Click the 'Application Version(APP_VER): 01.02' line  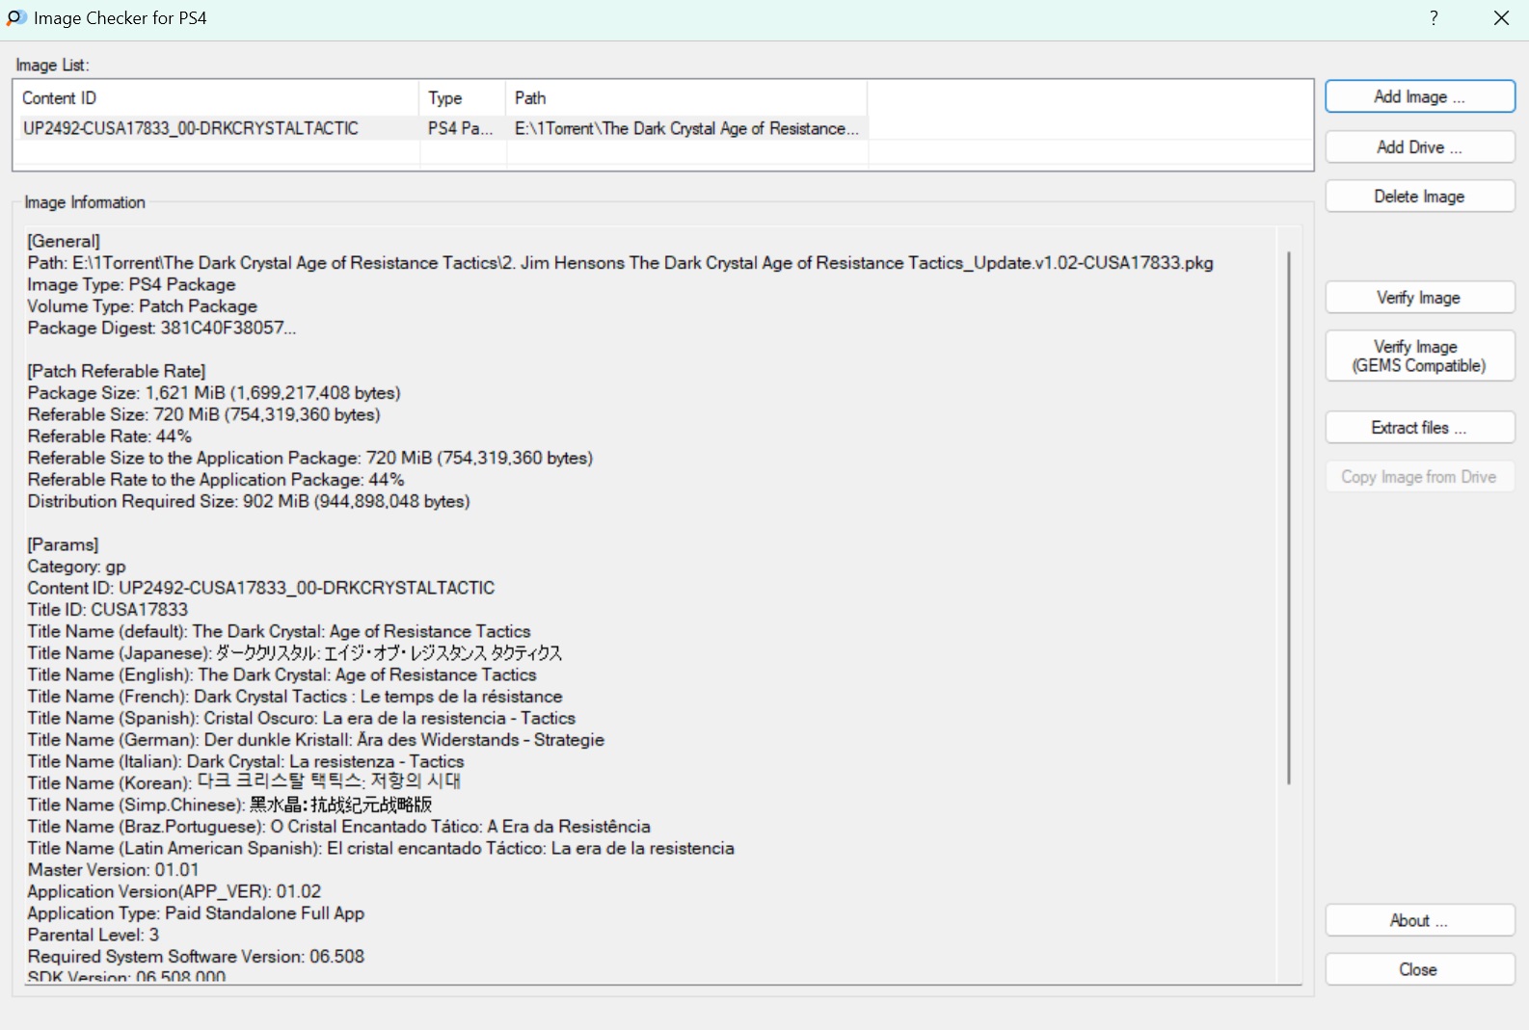tap(174, 891)
